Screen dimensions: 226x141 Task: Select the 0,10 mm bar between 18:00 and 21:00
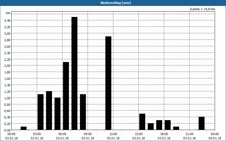tap(176, 128)
